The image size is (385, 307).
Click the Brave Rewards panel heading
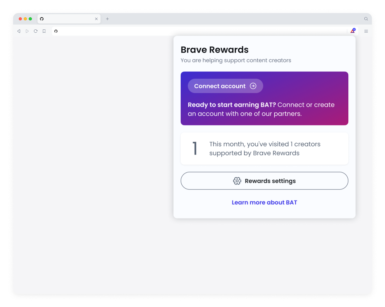pos(215,50)
